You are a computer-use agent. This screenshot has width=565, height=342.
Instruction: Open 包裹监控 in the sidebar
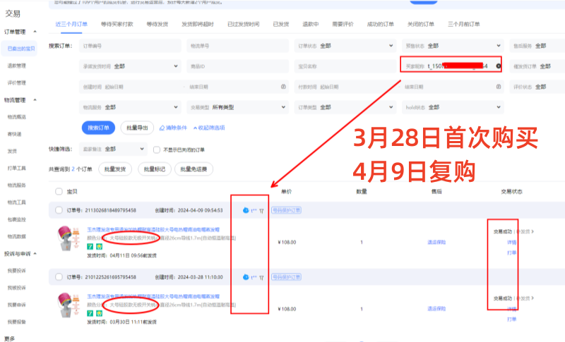tap(16, 219)
